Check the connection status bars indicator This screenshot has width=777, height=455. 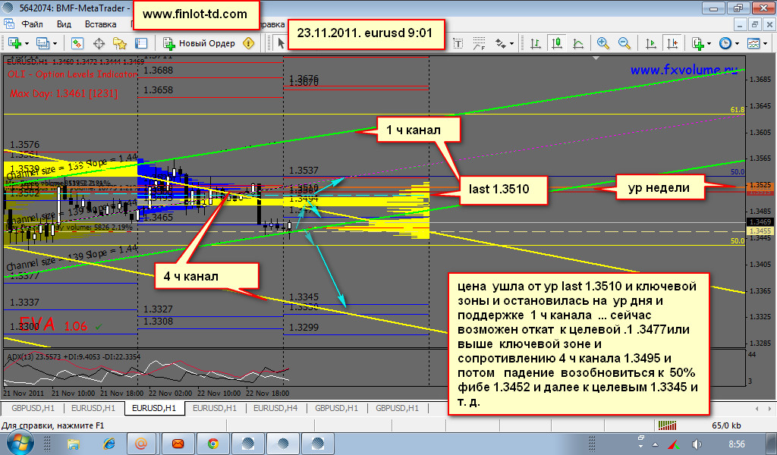pyautogui.click(x=667, y=425)
